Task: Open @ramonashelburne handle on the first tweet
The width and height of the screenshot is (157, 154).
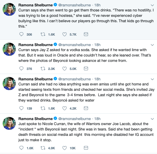Action: click(75, 5)
